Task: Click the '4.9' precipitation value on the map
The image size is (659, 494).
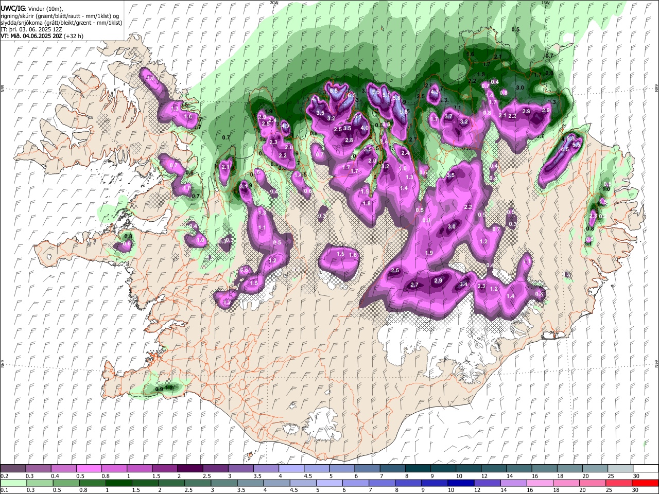Action: (x=285, y=126)
